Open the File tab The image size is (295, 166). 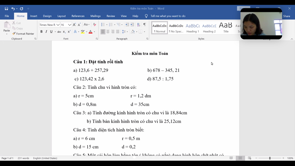pyautogui.click(x=7, y=16)
